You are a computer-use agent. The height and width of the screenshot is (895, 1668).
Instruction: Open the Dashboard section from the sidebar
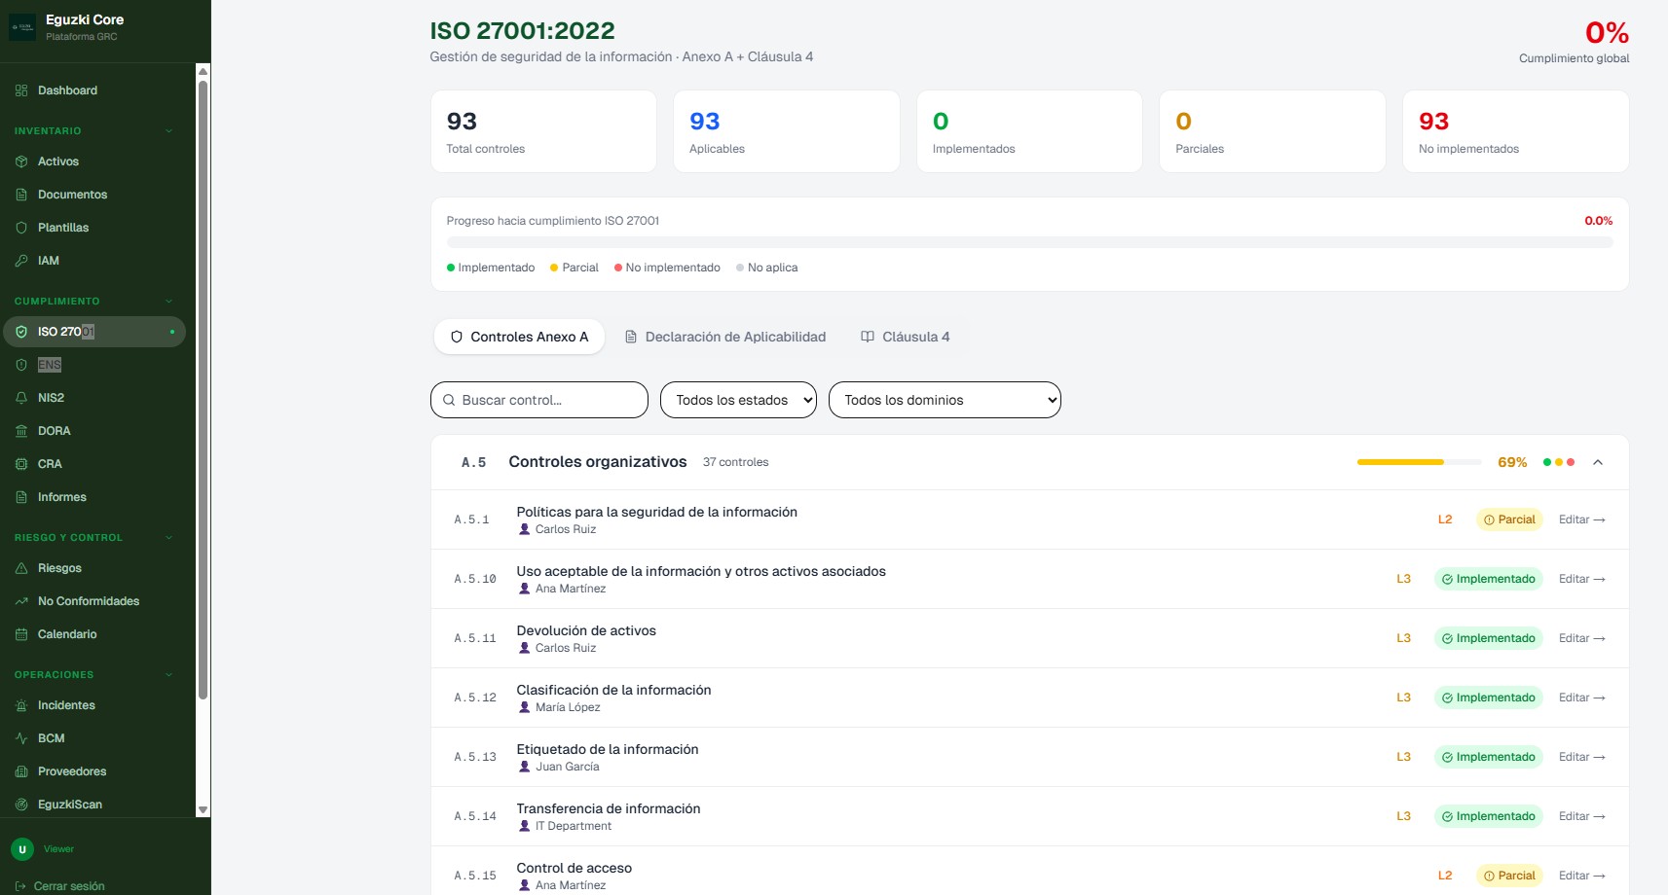(66, 90)
